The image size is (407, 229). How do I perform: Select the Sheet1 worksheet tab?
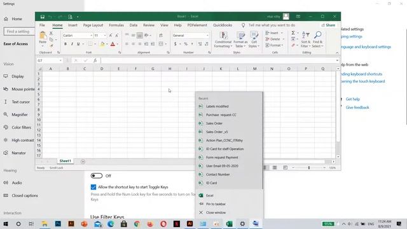pos(65,161)
